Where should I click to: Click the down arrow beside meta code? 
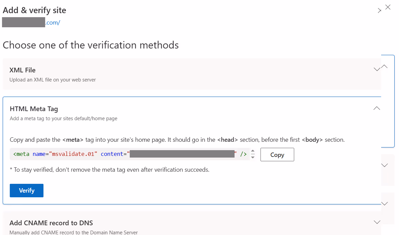tap(253, 157)
